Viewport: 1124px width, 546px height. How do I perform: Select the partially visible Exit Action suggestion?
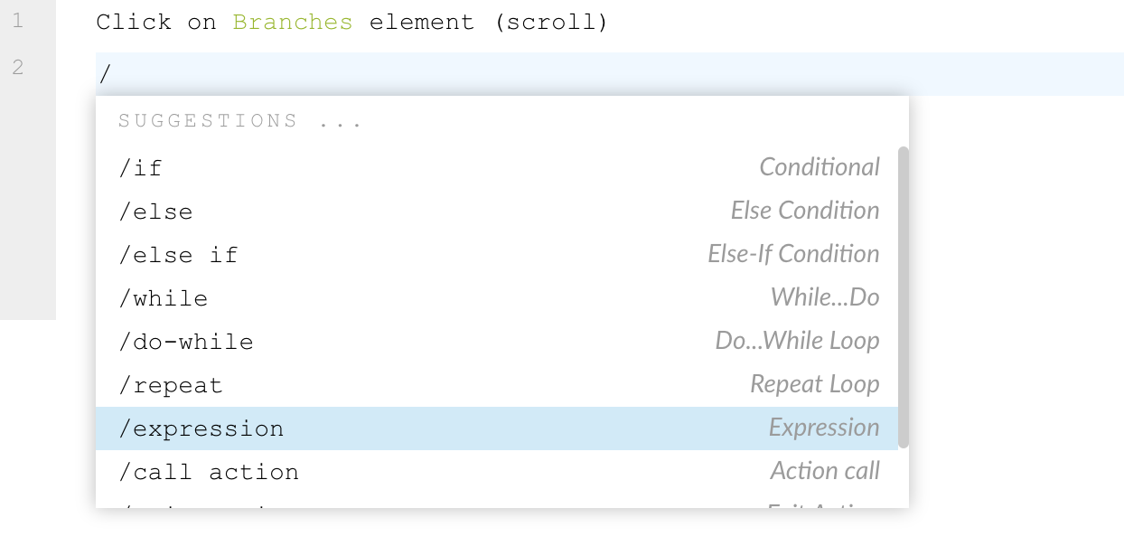coord(497,502)
